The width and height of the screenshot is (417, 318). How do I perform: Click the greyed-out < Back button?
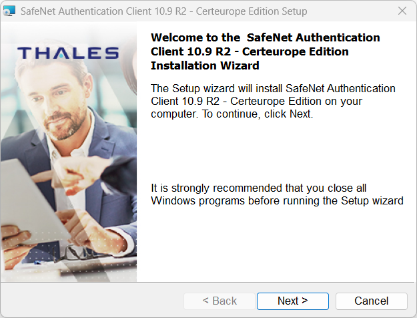(220, 301)
